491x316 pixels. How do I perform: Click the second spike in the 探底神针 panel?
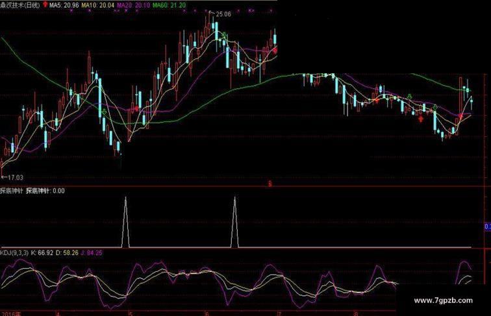(235, 222)
